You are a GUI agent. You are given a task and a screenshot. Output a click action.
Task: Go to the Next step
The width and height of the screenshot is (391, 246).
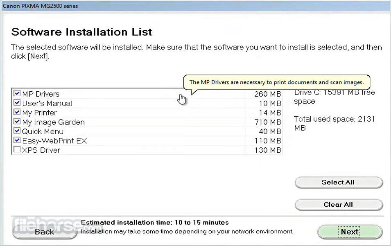[x=350, y=232]
